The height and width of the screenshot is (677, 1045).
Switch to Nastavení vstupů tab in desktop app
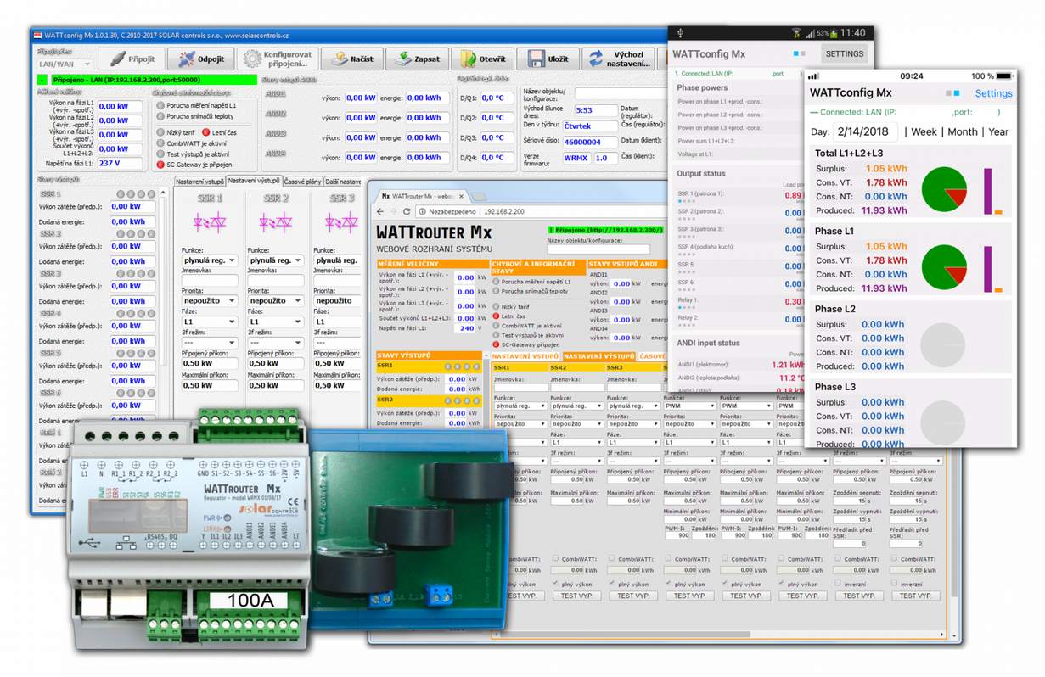tap(199, 182)
